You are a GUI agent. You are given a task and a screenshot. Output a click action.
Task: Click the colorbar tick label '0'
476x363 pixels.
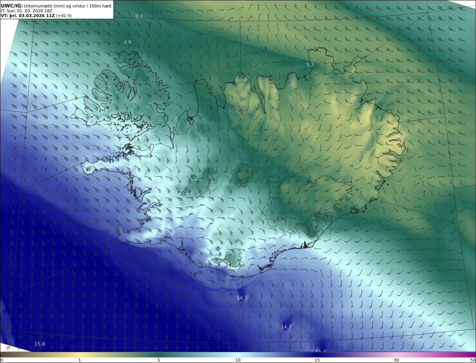click(1, 360)
